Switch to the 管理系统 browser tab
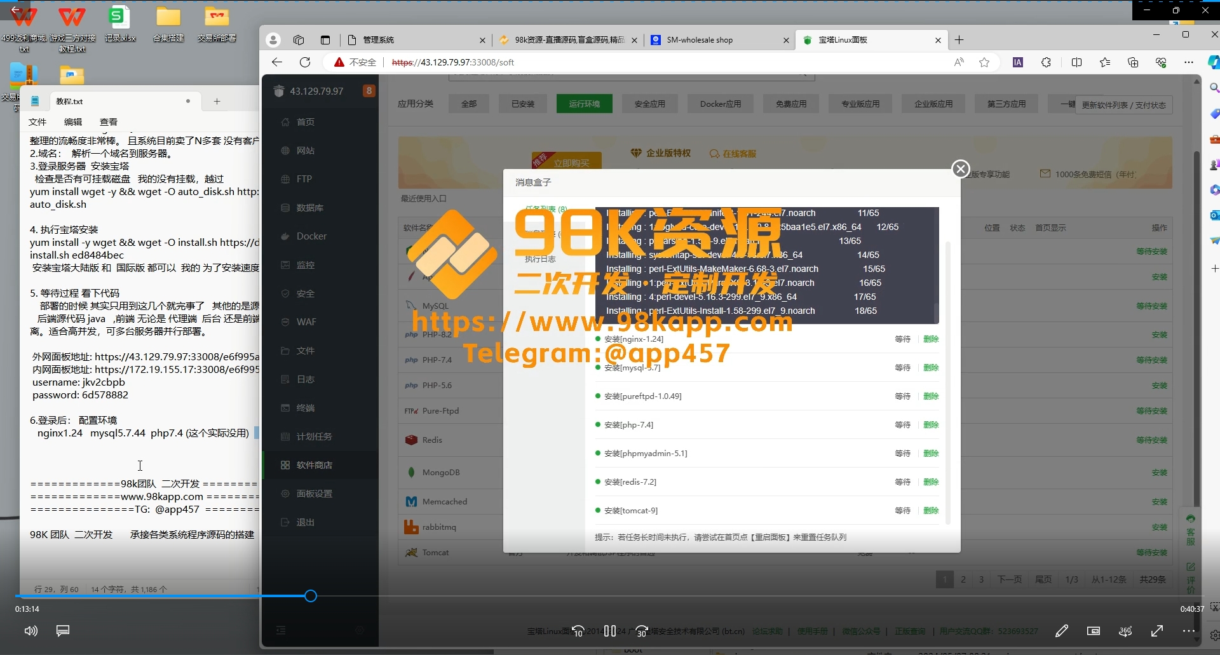The image size is (1220, 655). click(x=417, y=40)
